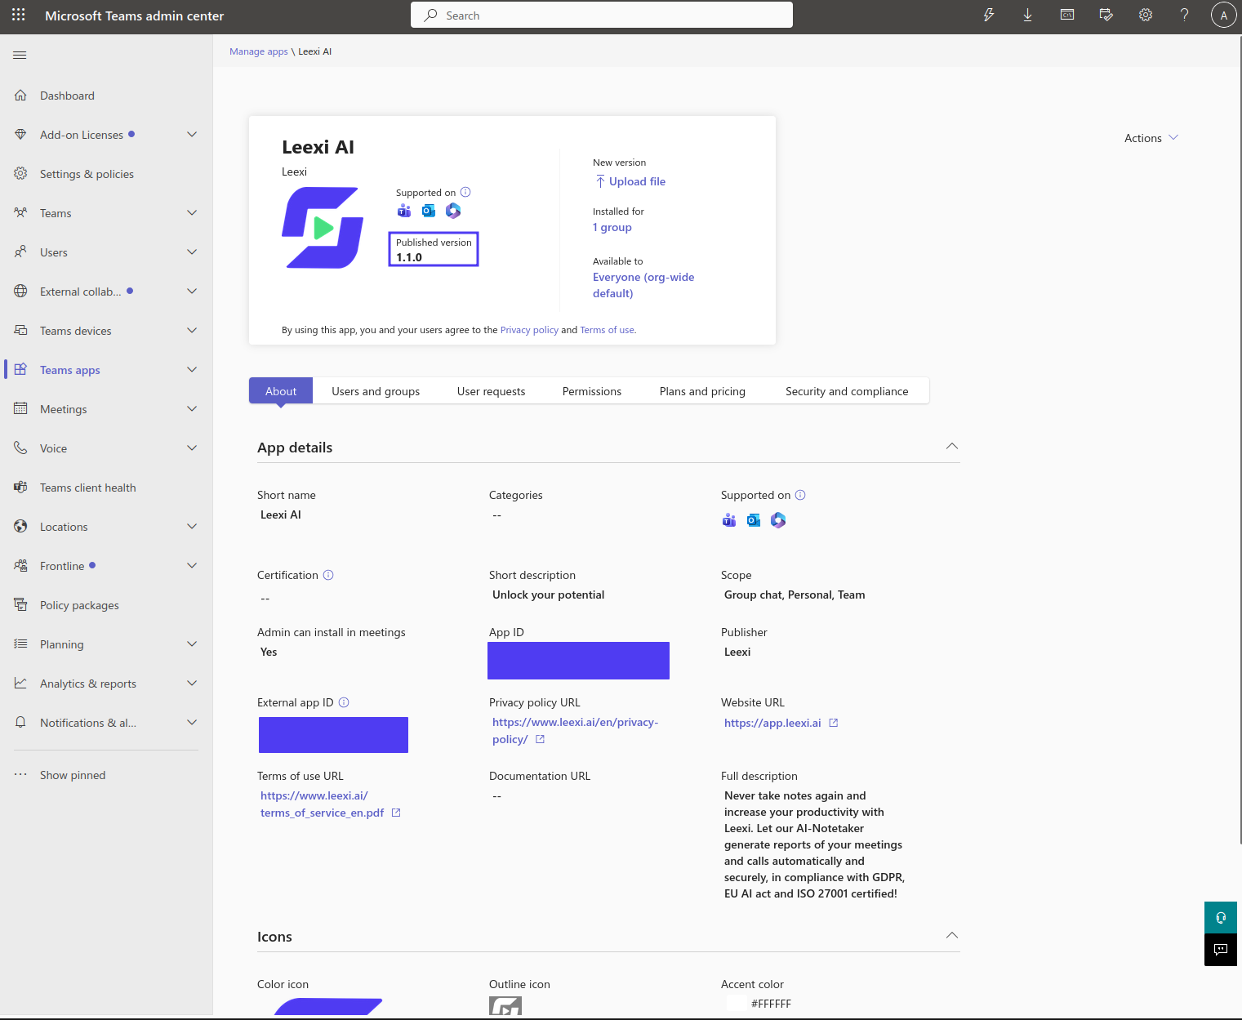This screenshot has width=1242, height=1020.
Task: Expand the Frontline sidebar section
Action: point(192,566)
